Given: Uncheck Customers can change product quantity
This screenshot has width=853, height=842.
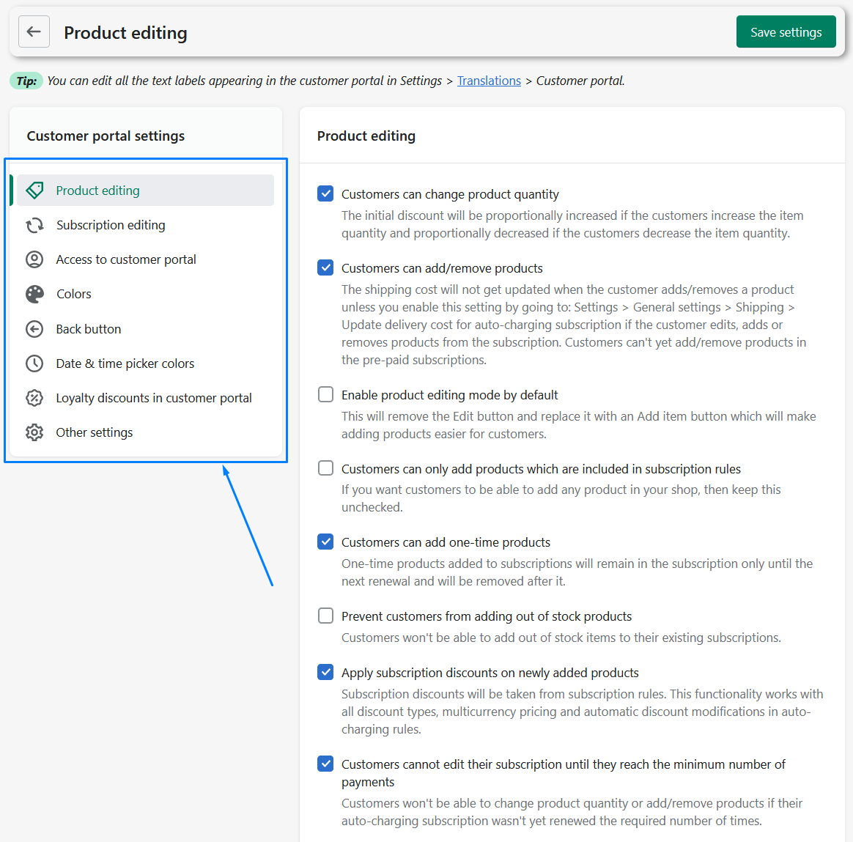Looking at the screenshot, I should (325, 193).
